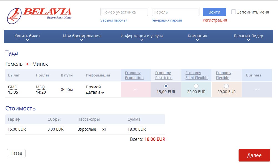Select the Economy Restricted 15,00 EUR fare

pyautogui.click(x=166, y=86)
